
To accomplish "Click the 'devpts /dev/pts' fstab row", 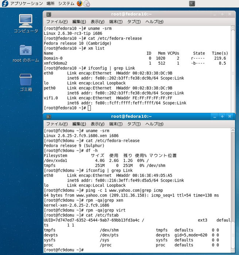I will (x=131, y=235).
